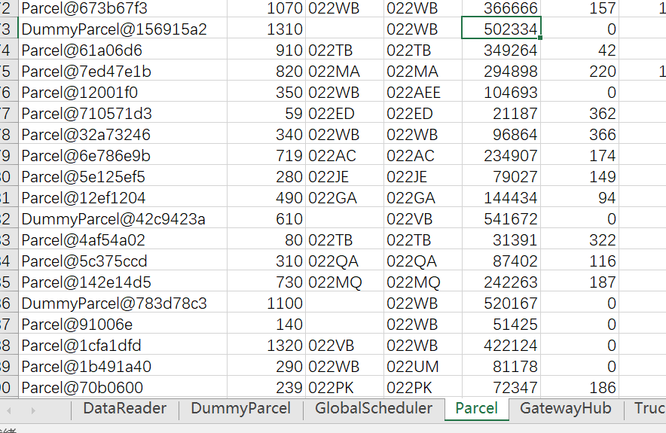Select cell Parcel@4af54a02
666x433 pixels.
click(123, 239)
